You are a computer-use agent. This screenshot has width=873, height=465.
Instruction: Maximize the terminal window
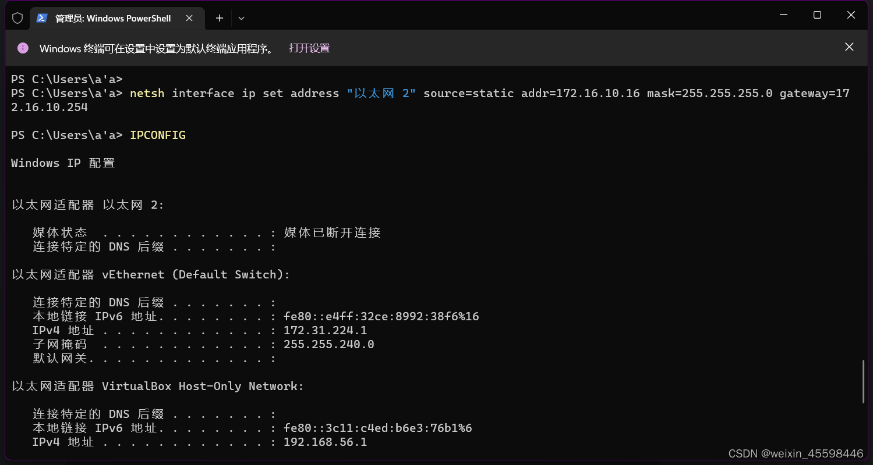click(x=817, y=15)
